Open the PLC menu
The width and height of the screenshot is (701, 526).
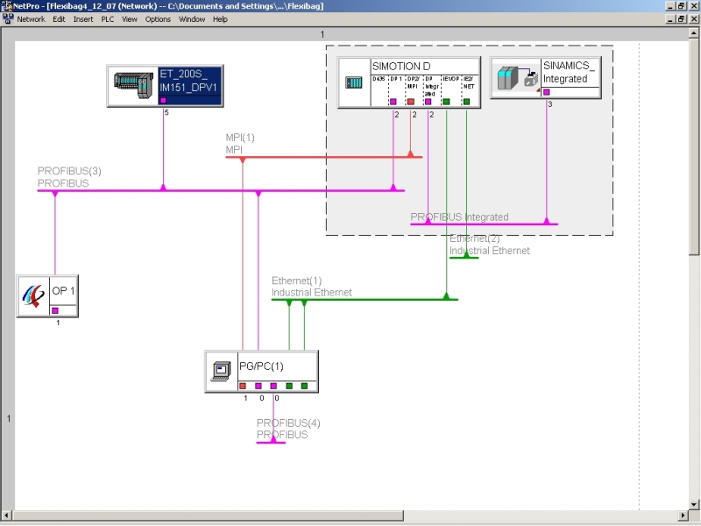(x=107, y=19)
